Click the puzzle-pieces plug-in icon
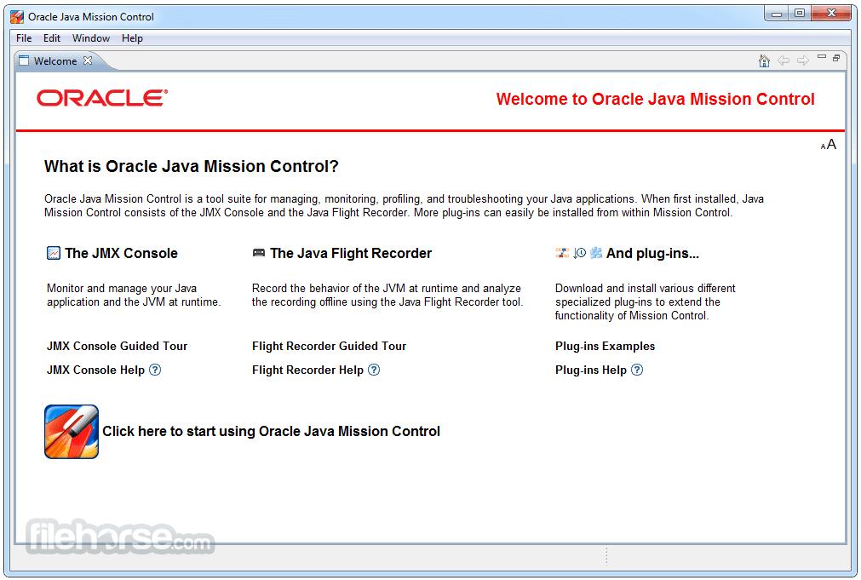Image resolution: width=861 pixels, height=580 pixels. (x=594, y=252)
